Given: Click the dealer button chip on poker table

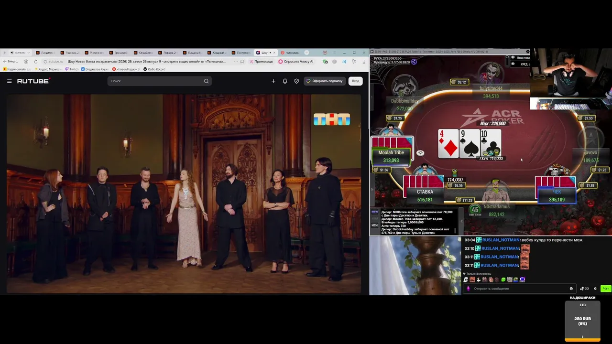Looking at the screenshot, I should point(420,153).
